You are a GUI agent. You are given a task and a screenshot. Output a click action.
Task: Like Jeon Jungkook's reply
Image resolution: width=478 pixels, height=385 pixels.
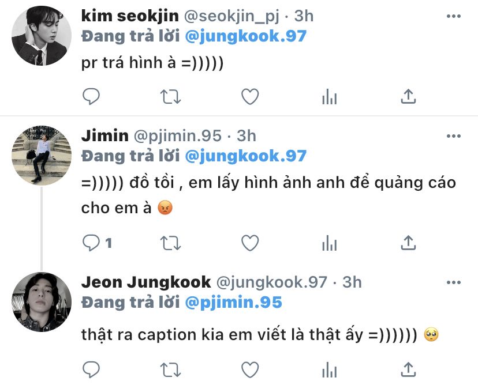point(249,369)
